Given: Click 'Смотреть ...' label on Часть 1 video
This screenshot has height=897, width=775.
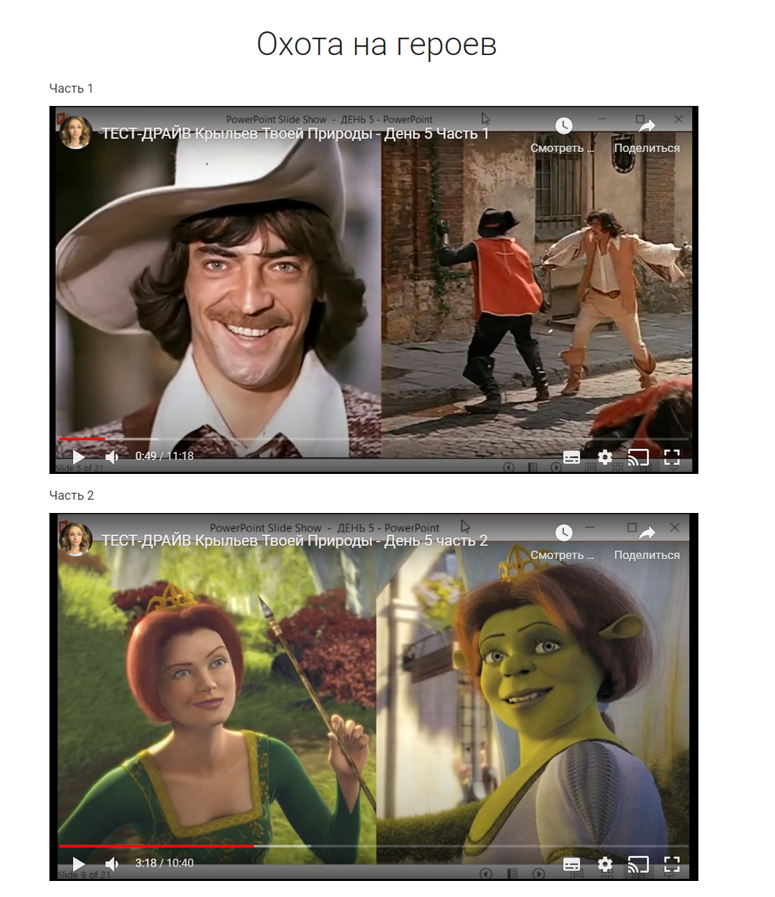Looking at the screenshot, I should click(563, 148).
